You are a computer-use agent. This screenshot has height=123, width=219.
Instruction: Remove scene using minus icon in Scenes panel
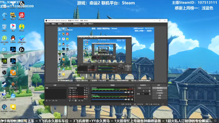50,101
